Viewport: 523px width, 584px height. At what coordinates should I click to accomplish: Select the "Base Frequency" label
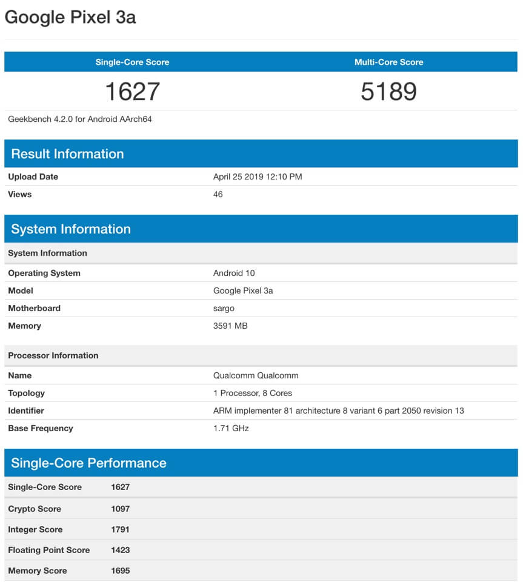tap(41, 428)
